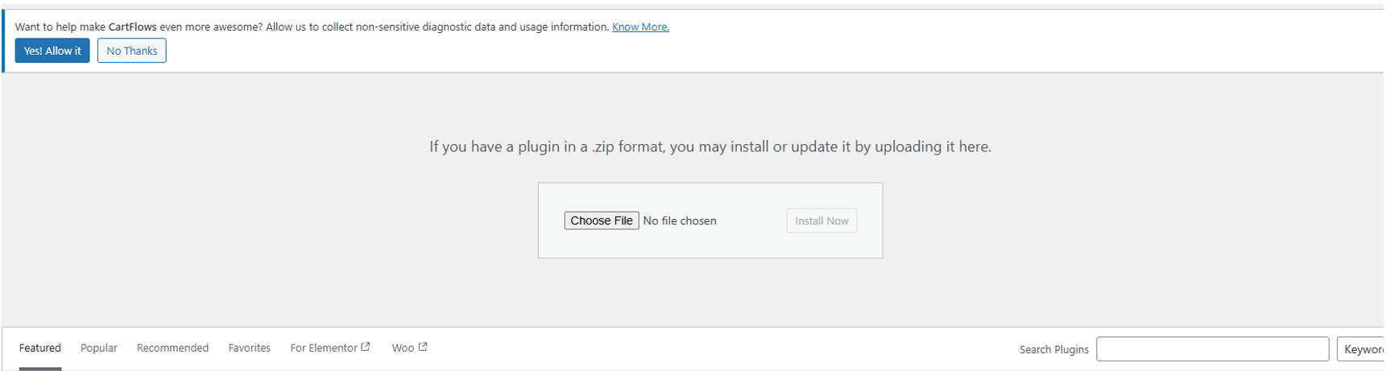
Task: Open the For Elementor tab
Action: click(x=324, y=348)
